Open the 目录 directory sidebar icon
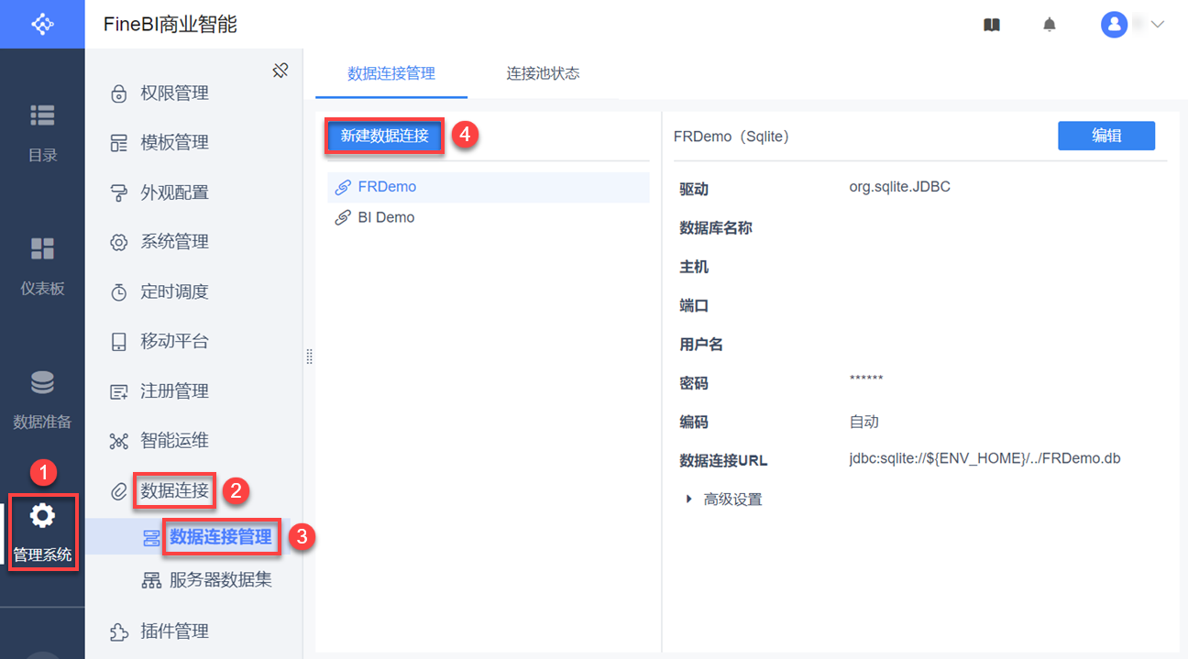 point(42,115)
